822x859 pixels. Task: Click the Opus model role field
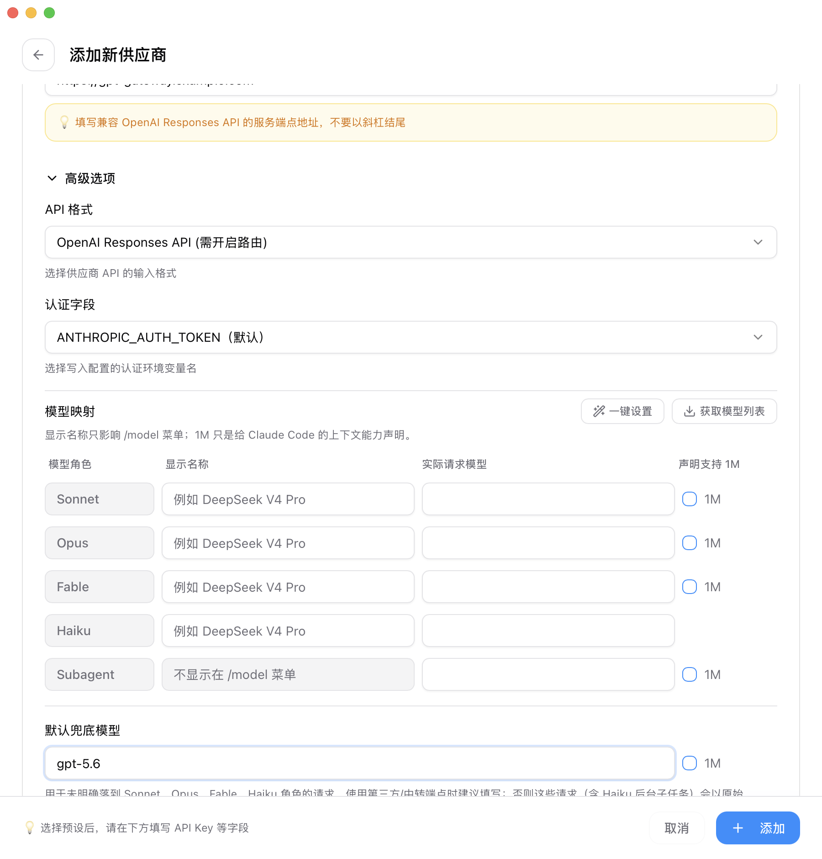pyautogui.click(x=100, y=543)
